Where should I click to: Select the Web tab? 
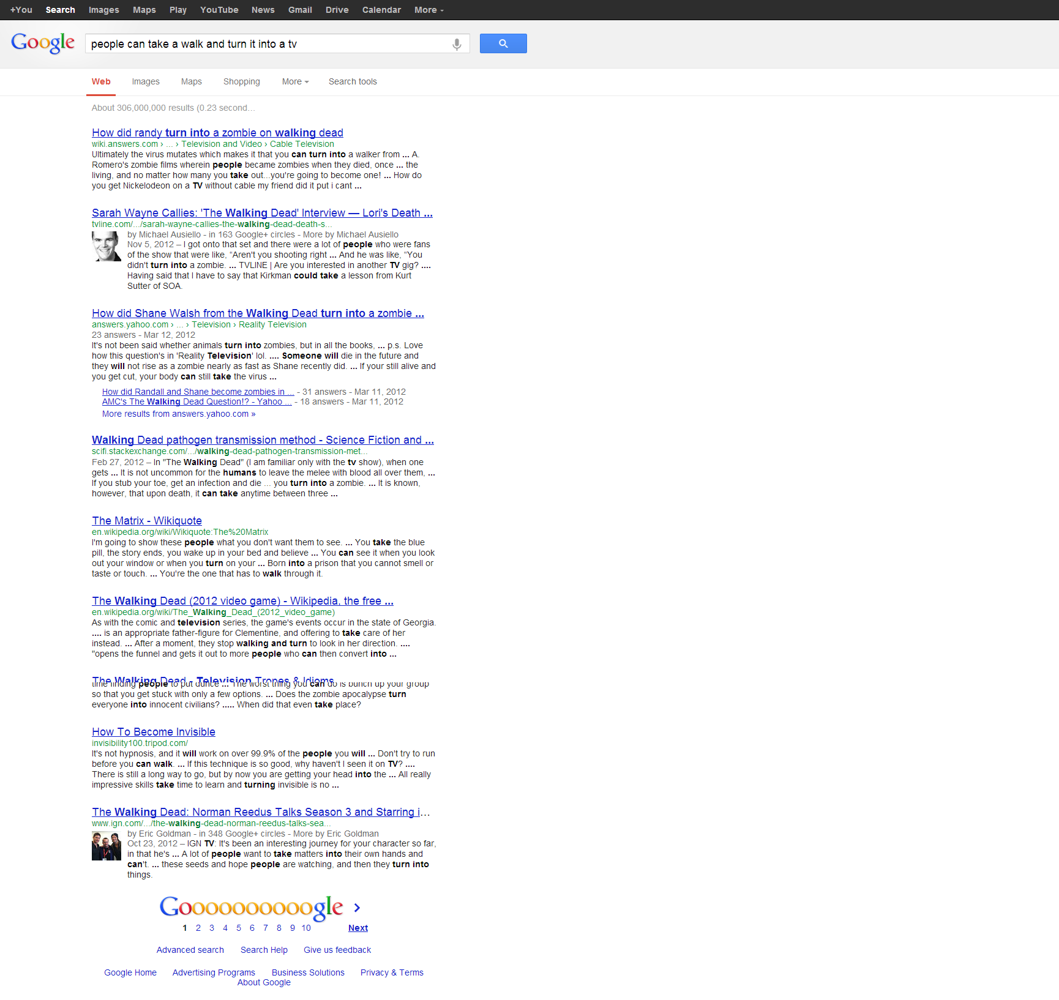click(101, 81)
